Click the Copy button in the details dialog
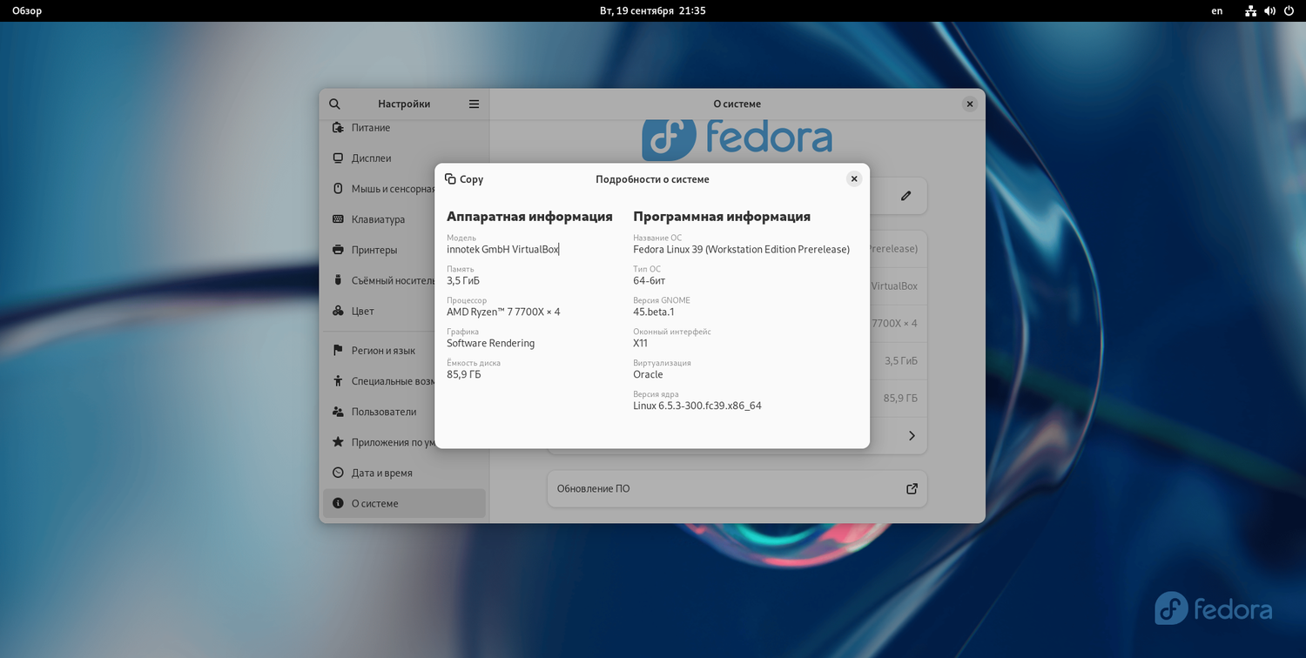The image size is (1306, 658). click(x=464, y=179)
